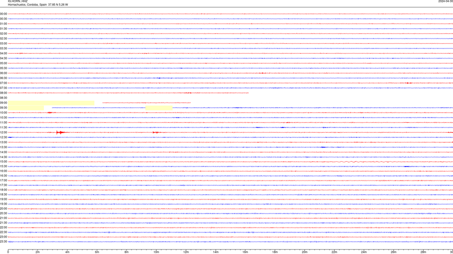This screenshot has height=254, width=453.
Task: Click the small burst near 3m on 10:00 trace
Action: tap(51, 112)
